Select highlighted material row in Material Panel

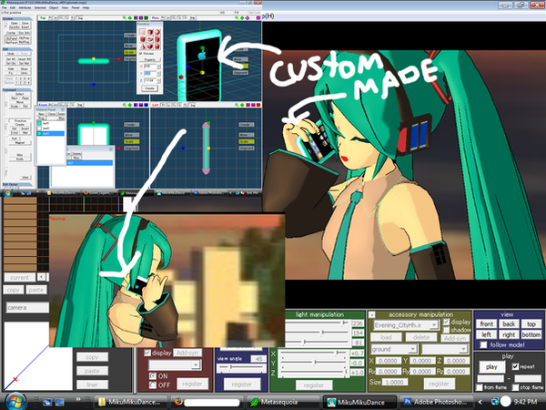(x=50, y=133)
